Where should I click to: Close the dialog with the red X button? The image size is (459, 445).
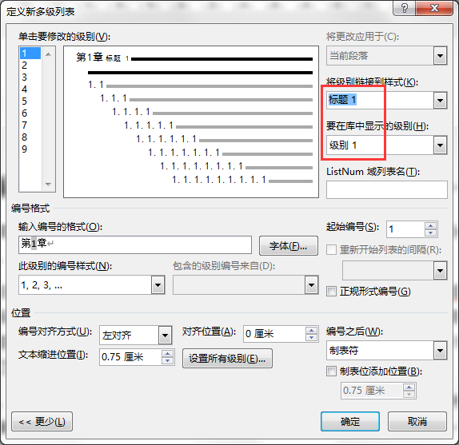pos(434,8)
